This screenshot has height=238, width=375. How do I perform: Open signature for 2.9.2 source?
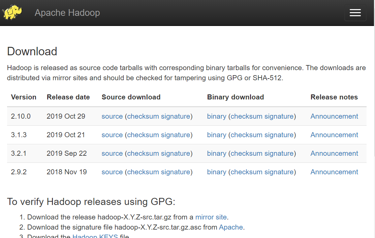click(176, 172)
